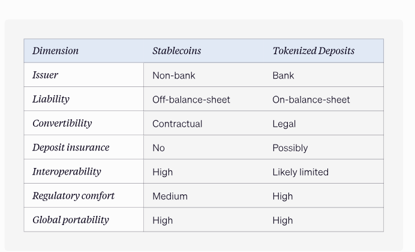The height and width of the screenshot is (252, 415).
Task: Click the Contractual cell
Action: coord(177,124)
